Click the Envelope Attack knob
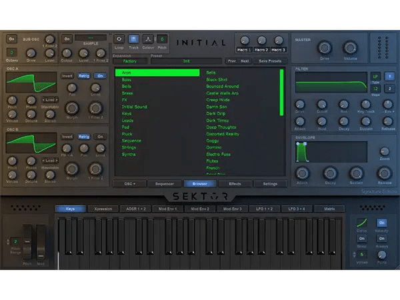The image size is (400, 300). point(302,173)
